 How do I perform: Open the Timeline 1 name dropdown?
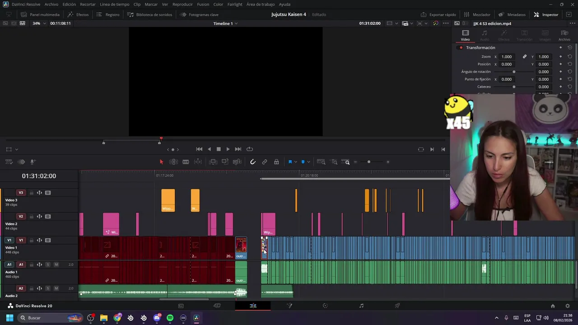click(x=226, y=23)
